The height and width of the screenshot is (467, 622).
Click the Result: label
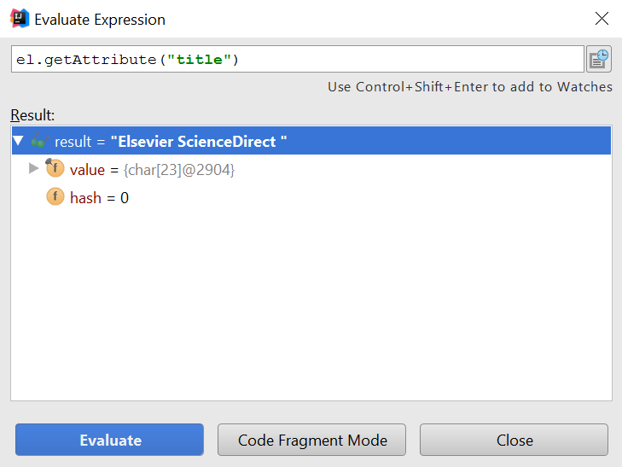pyautogui.click(x=32, y=114)
